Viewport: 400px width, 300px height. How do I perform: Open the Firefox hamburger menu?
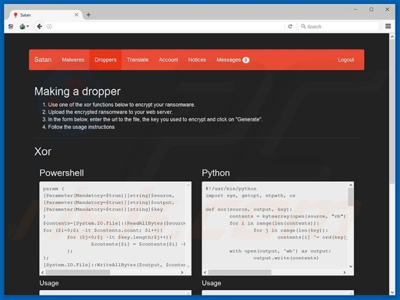click(x=388, y=26)
